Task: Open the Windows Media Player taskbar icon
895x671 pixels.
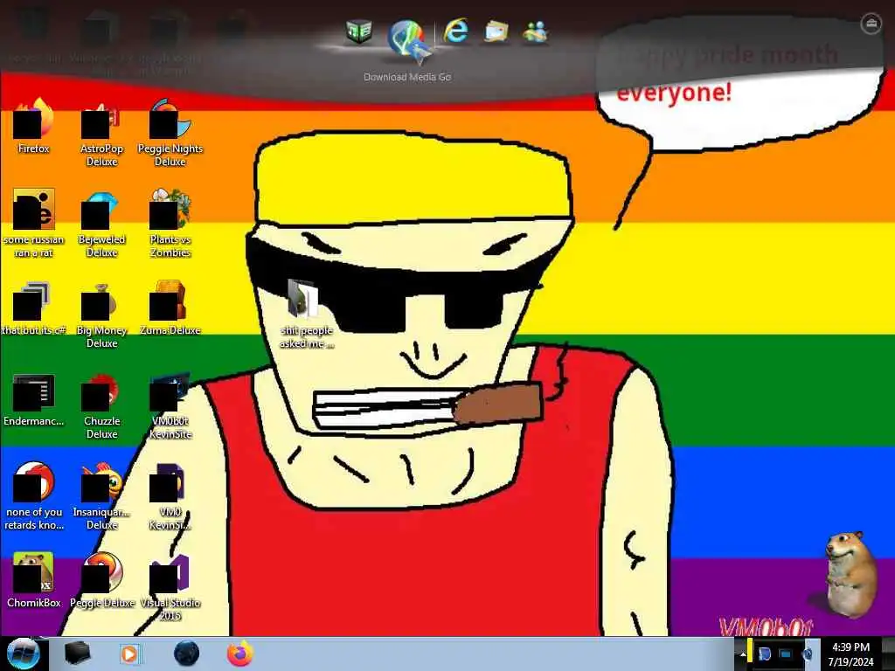Action: click(x=129, y=654)
